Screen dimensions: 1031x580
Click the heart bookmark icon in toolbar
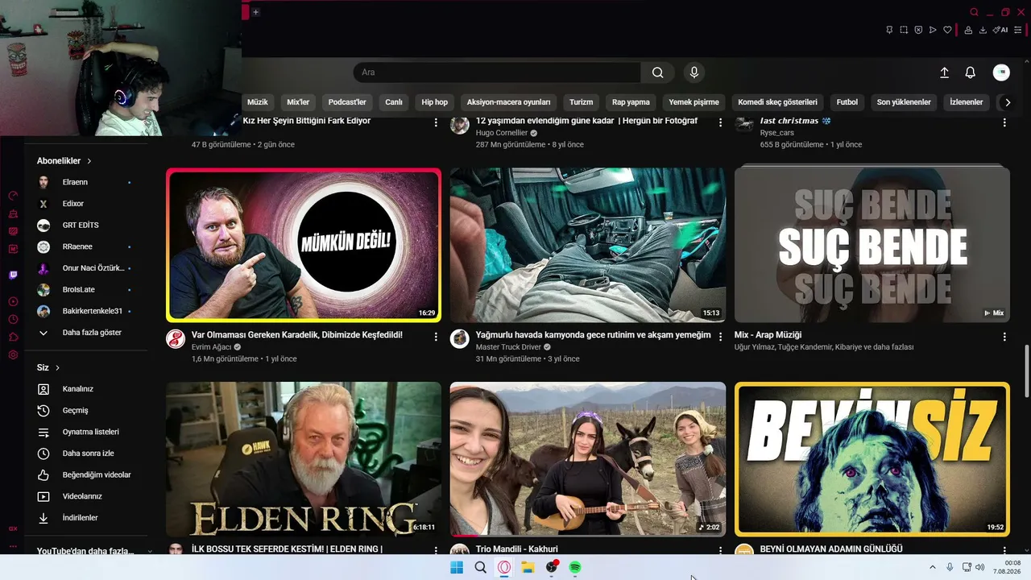coord(947,30)
